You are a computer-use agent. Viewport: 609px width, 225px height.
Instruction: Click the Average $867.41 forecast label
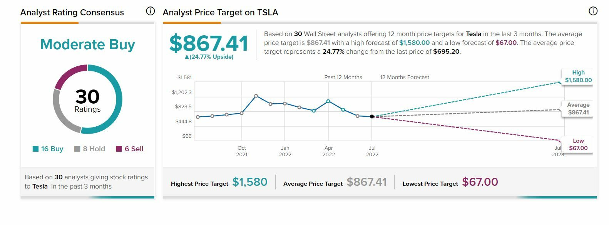pyautogui.click(x=578, y=109)
